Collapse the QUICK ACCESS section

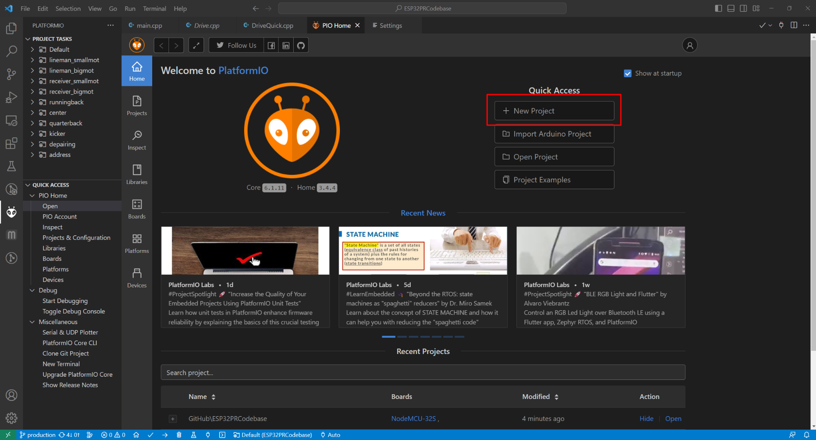point(28,185)
